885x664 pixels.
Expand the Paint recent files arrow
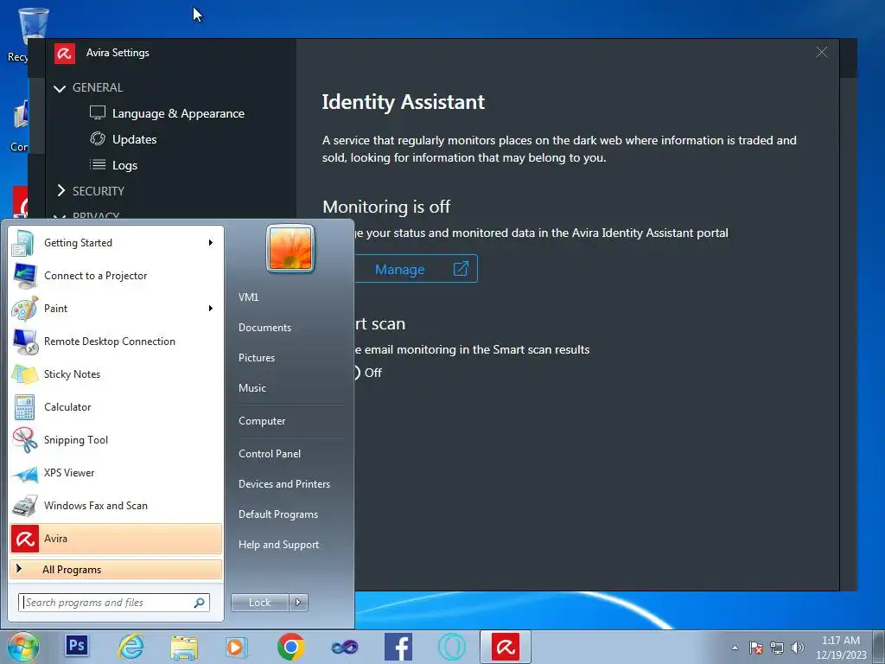[211, 309]
